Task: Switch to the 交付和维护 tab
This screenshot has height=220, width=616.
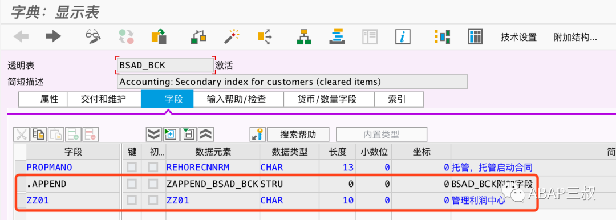Action: [x=104, y=99]
